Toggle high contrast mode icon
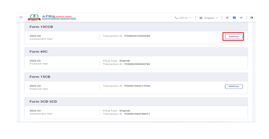269x139 pixels. (252, 17)
